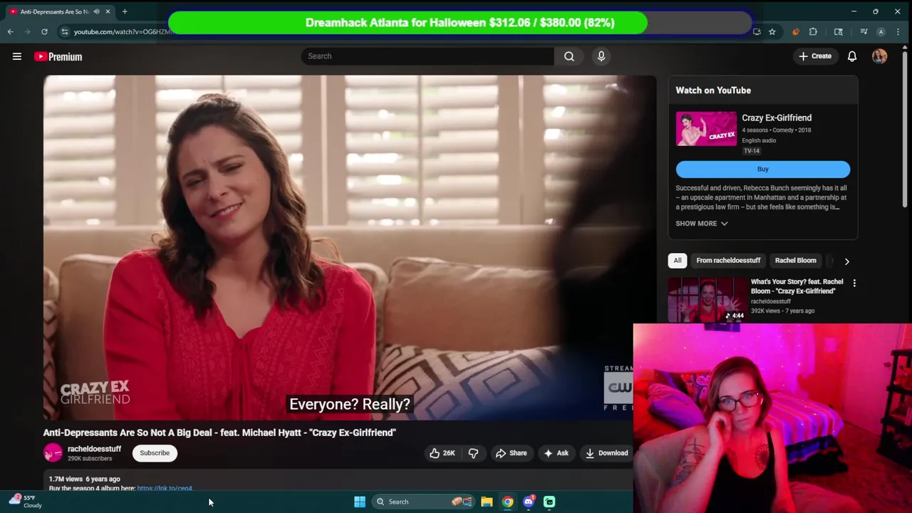The image size is (912, 513).
Task: Click the YouTube search input field
Action: point(427,56)
